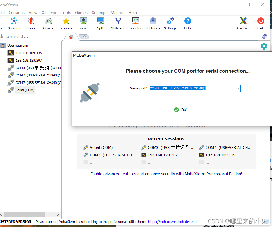Screen dimensions: 272x227
Task: Open the Help menu
Action: [133, 13]
